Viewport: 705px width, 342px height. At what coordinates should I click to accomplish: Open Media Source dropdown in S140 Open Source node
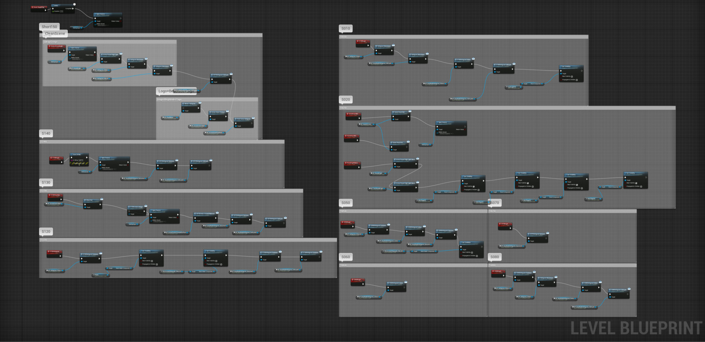point(108,169)
